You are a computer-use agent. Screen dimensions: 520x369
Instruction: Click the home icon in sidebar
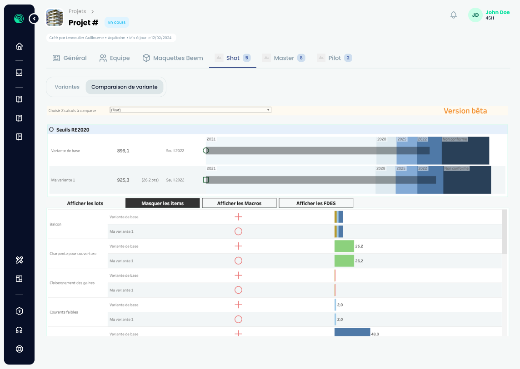coord(19,46)
